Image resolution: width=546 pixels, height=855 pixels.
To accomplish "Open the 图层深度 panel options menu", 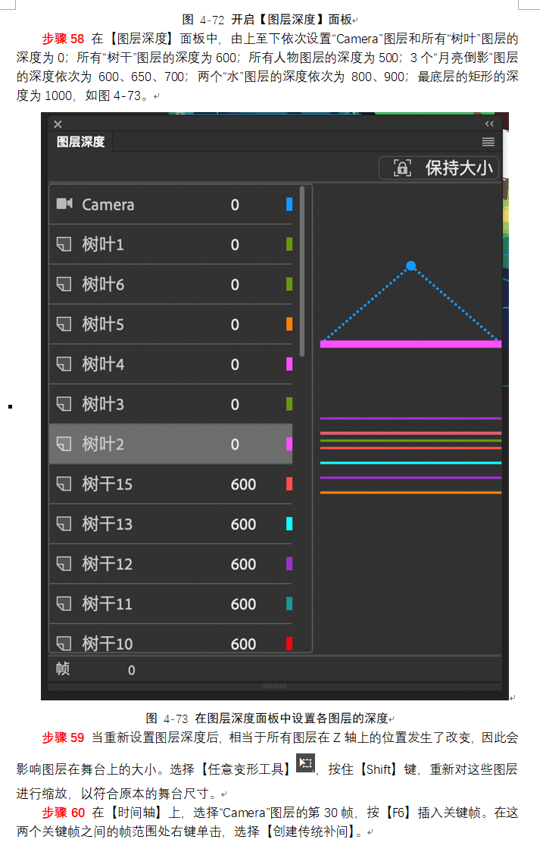I will click(488, 142).
